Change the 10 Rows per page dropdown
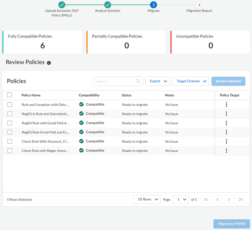 click(x=147, y=199)
